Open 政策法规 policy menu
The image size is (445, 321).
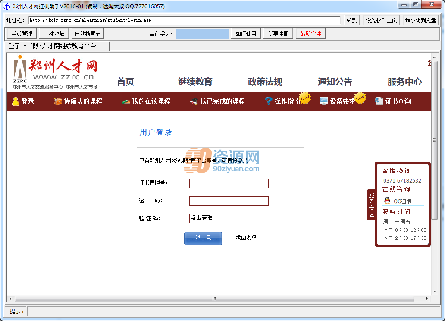(265, 82)
